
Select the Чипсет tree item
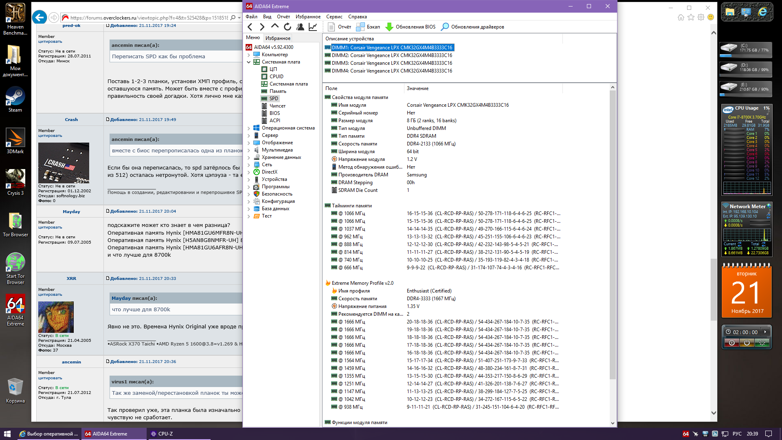tap(277, 106)
